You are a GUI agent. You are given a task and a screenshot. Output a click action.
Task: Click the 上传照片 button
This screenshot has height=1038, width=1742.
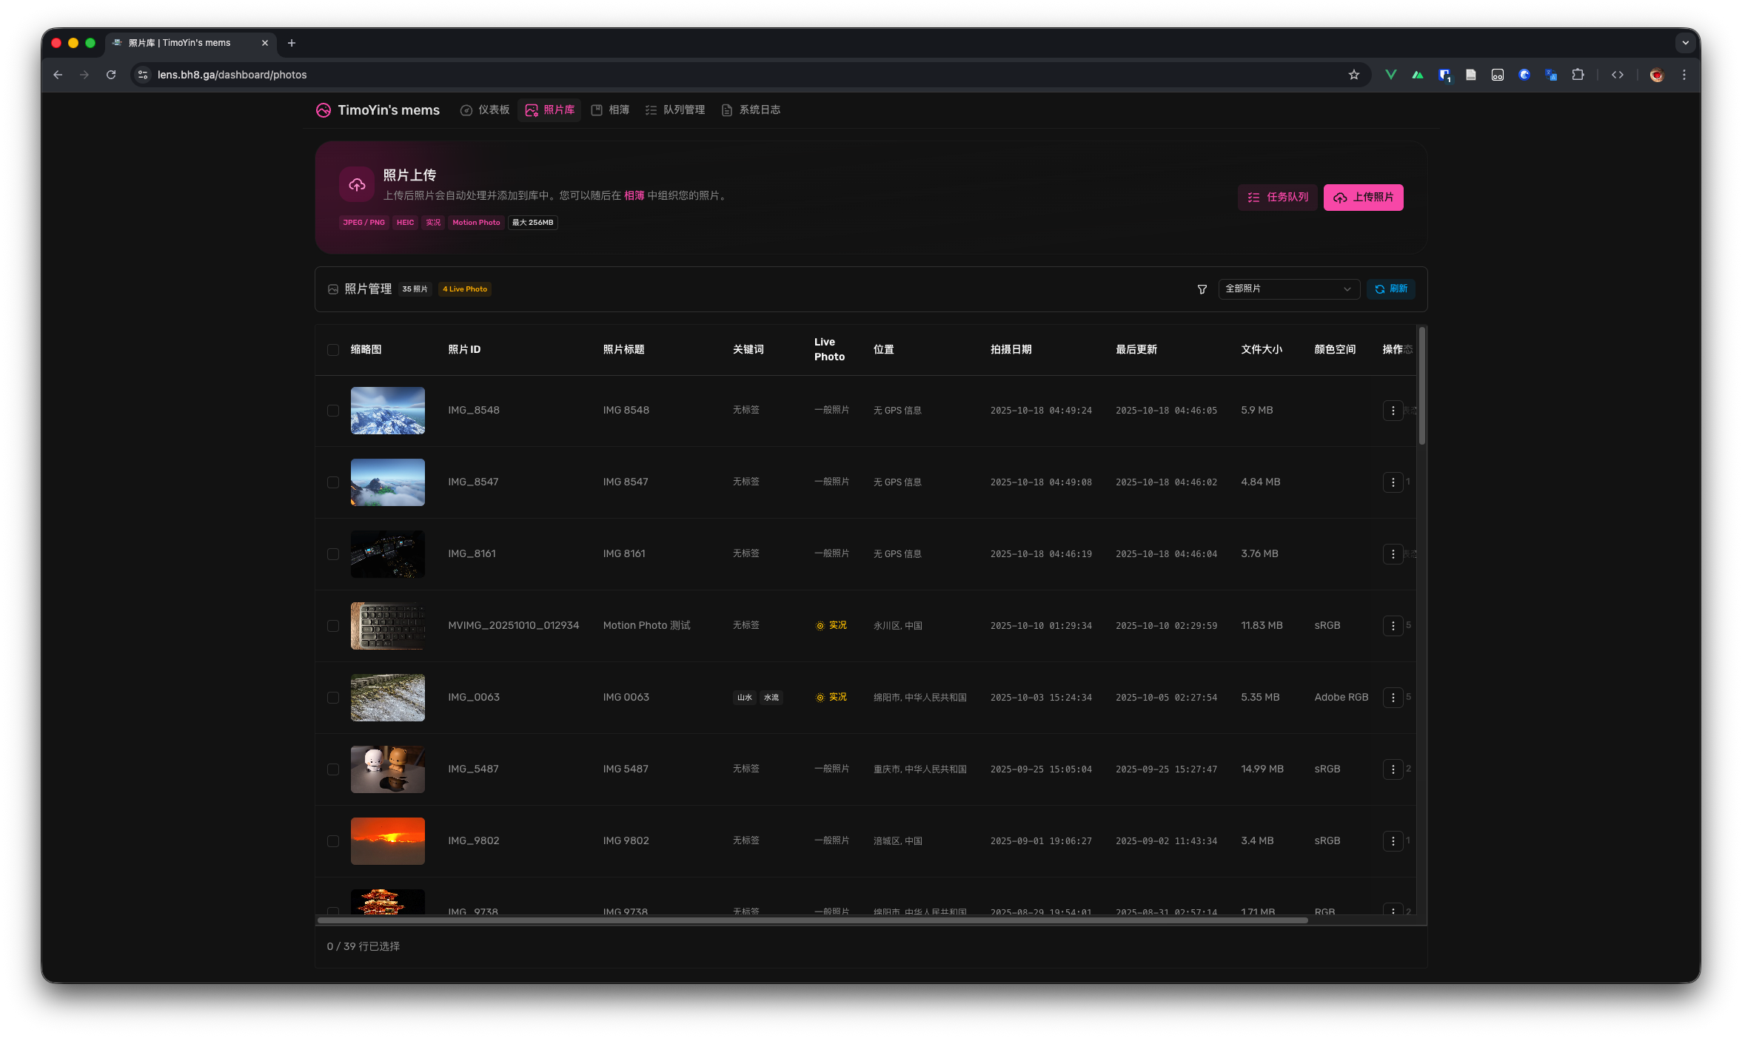click(x=1363, y=198)
